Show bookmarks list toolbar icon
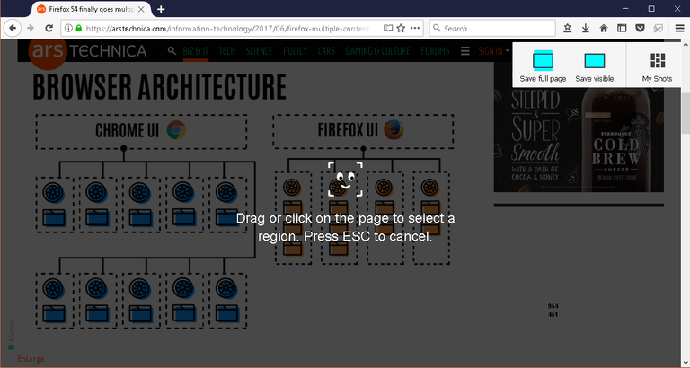The image size is (690, 368). tap(567, 29)
